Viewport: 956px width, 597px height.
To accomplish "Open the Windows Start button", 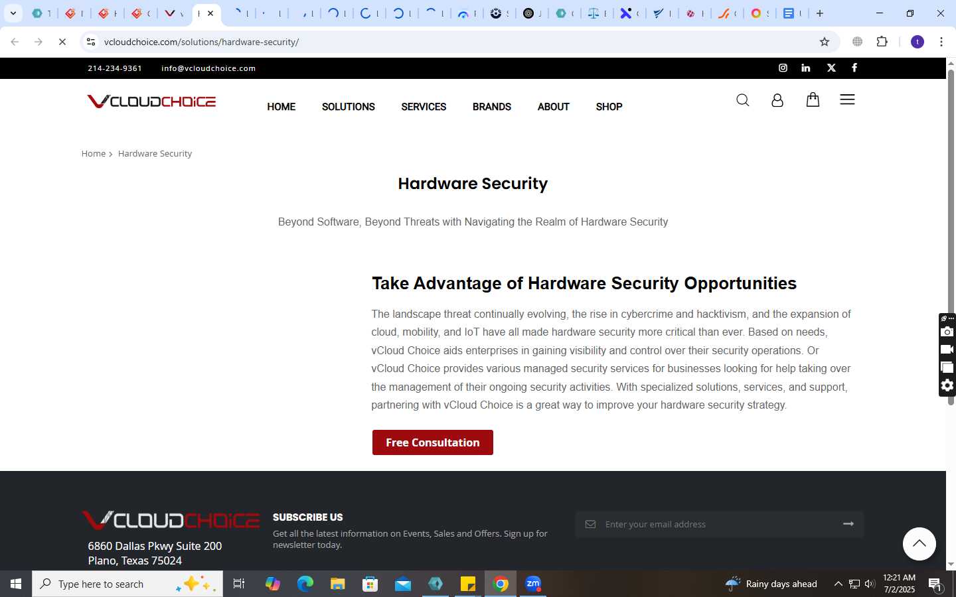I will pyautogui.click(x=16, y=584).
